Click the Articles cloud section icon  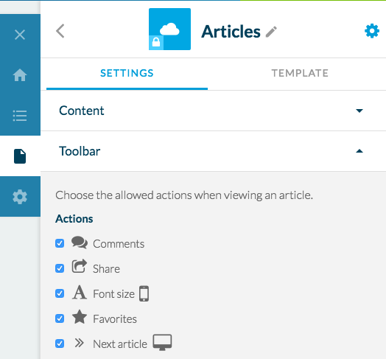pos(169,29)
